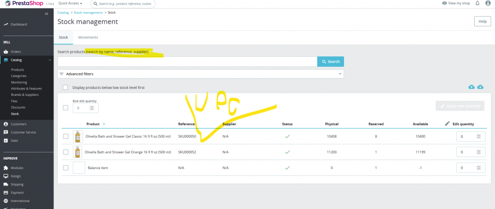Click the export cloud download icon
Image resolution: width=495 pixels, height=209 pixels.
480,86
